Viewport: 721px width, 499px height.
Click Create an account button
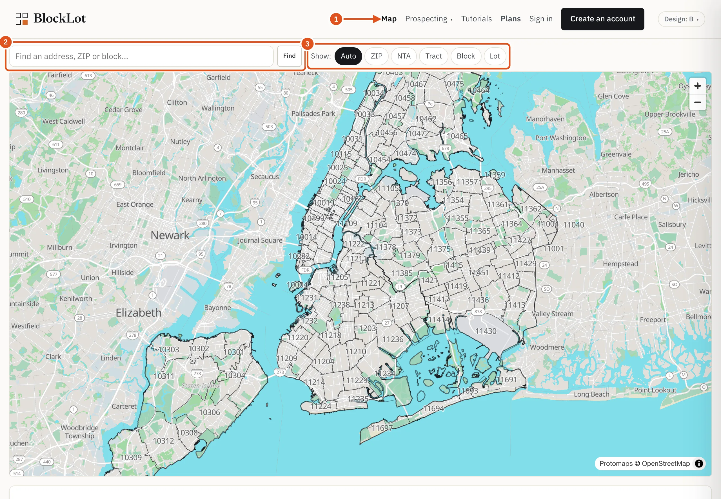click(602, 19)
